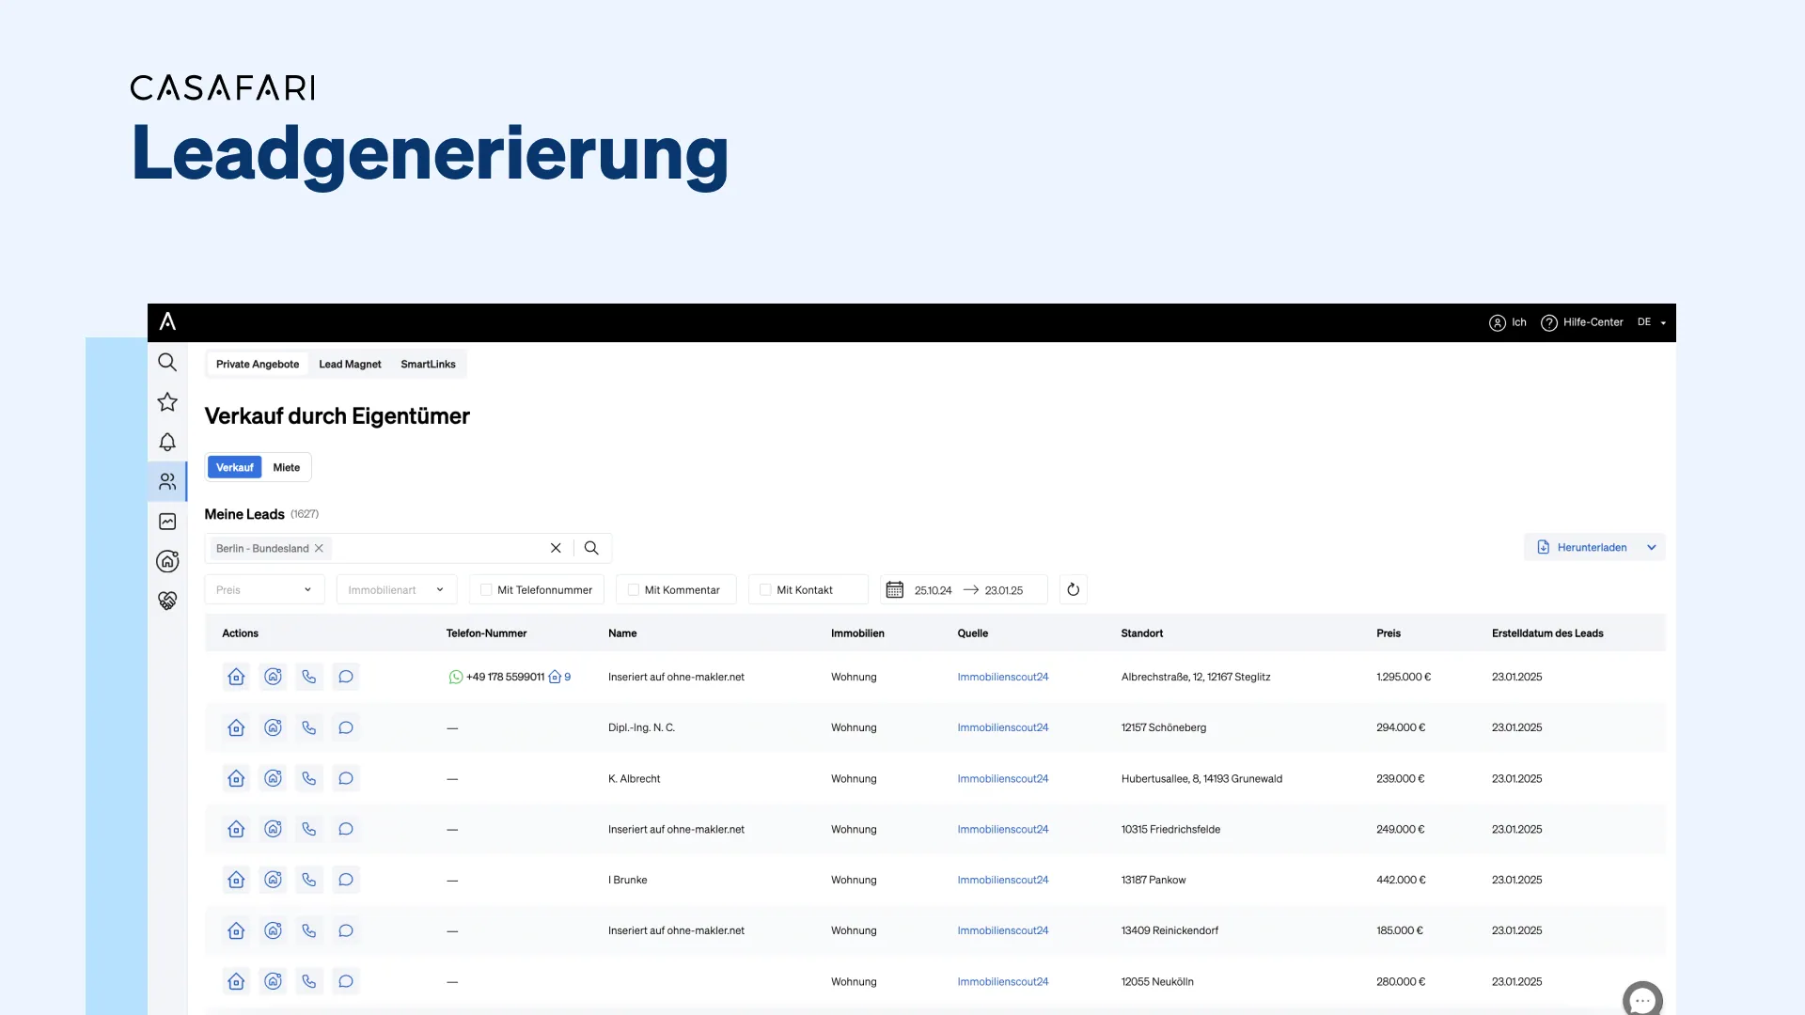Click comment icon in K. Albrecht row
The width and height of the screenshot is (1805, 1015).
point(345,778)
